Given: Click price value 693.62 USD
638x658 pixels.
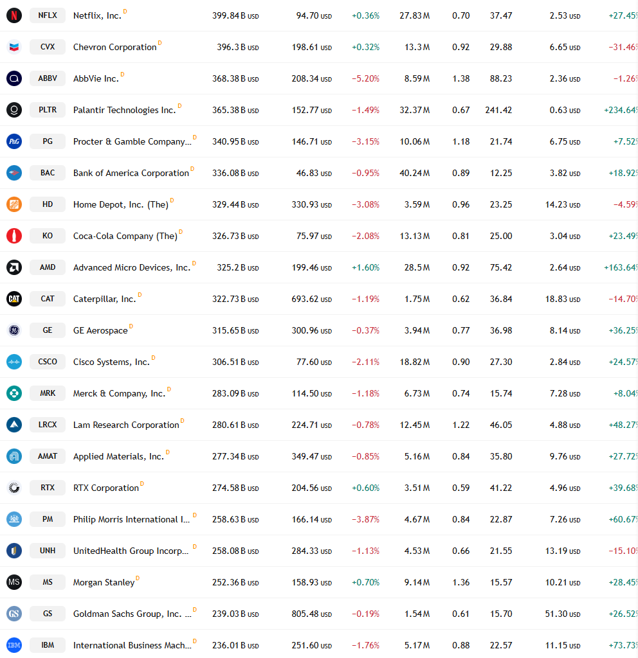Looking at the screenshot, I should 312,299.
